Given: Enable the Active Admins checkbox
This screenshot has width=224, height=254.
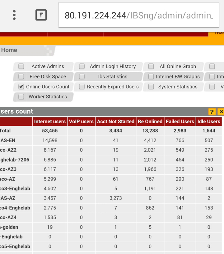Looking at the screenshot, I should (x=21, y=66).
